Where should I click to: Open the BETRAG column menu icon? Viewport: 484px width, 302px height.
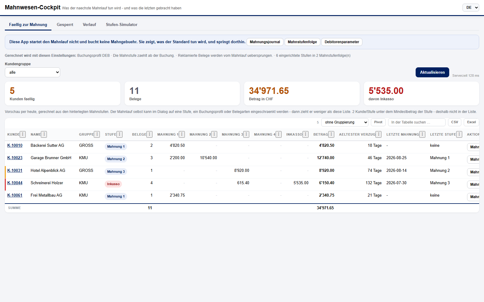(331, 134)
